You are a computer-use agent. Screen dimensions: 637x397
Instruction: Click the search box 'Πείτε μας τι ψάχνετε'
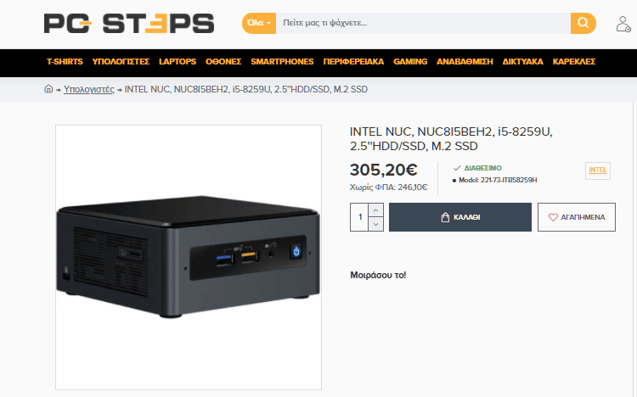click(423, 23)
